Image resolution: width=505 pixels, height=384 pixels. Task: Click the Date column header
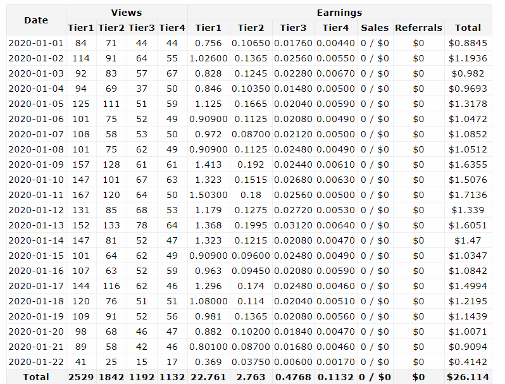pyautogui.click(x=36, y=20)
